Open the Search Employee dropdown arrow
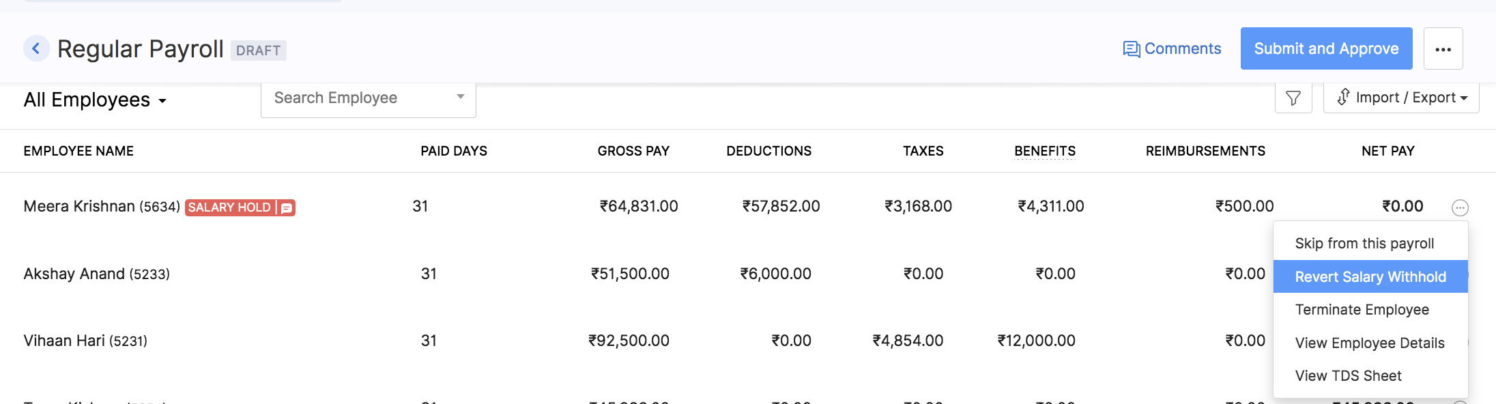1496x404 pixels. tap(460, 97)
